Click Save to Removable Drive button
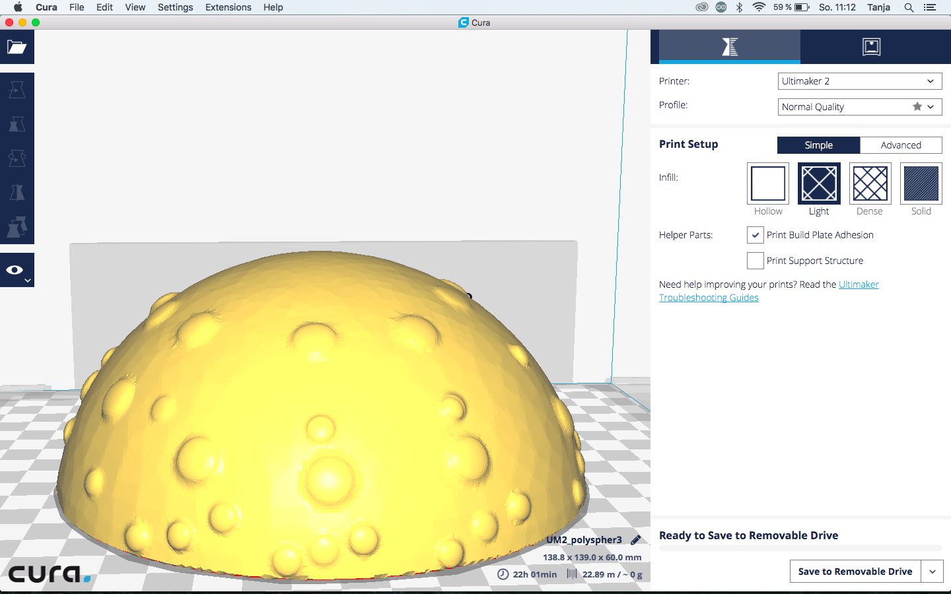Image resolution: width=951 pixels, height=594 pixels. 855,572
